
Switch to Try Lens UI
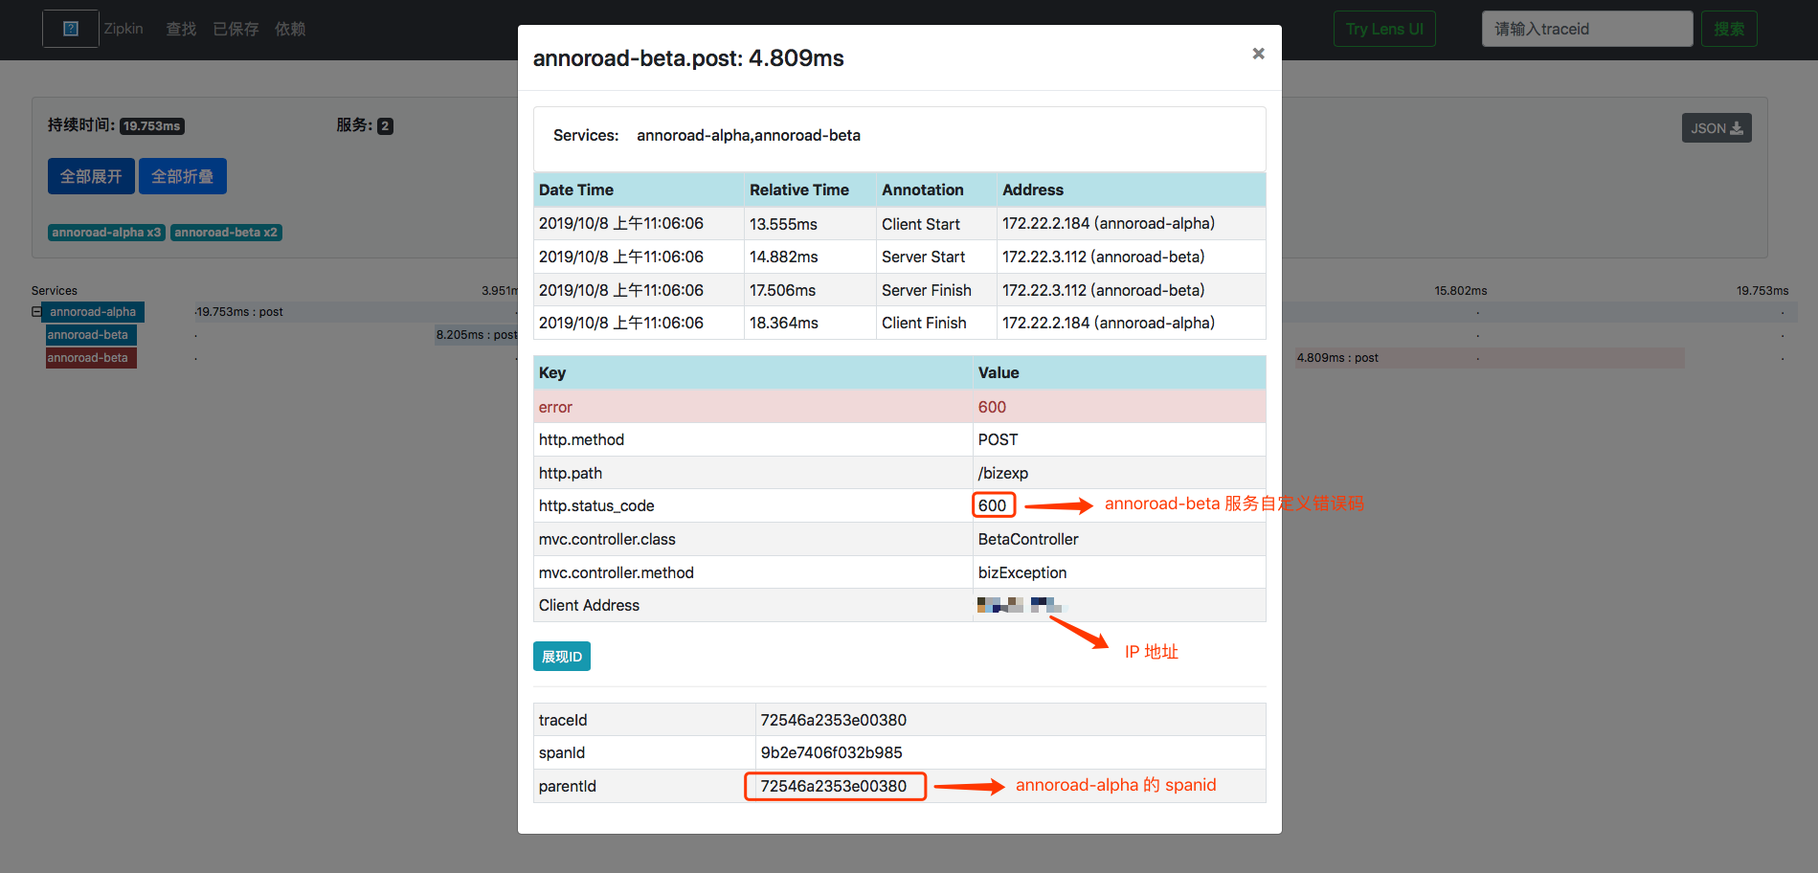1384,29
